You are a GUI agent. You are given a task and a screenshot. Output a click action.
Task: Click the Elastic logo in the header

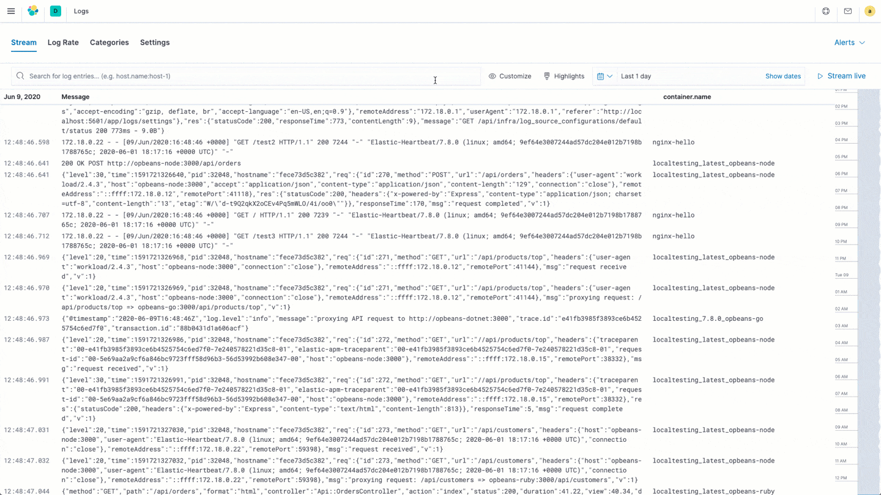click(x=33, y=11)
